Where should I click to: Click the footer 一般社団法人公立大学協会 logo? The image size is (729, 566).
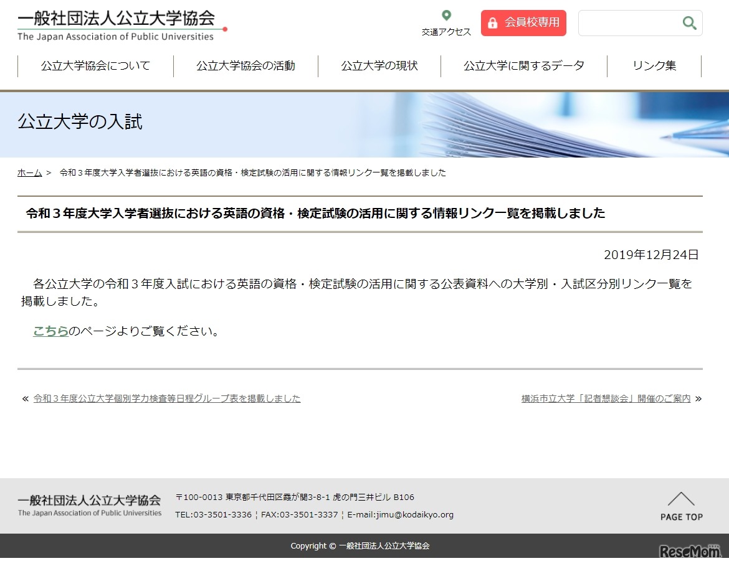click(89, 504)
